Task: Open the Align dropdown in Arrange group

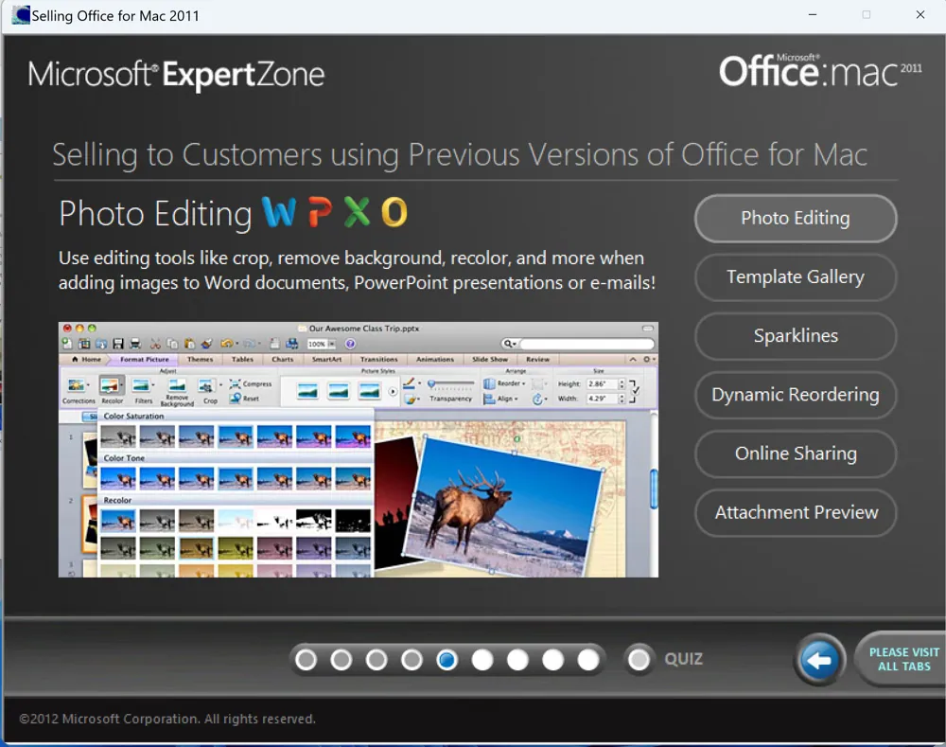Action: pyautogui.click(x=500, y=399)
